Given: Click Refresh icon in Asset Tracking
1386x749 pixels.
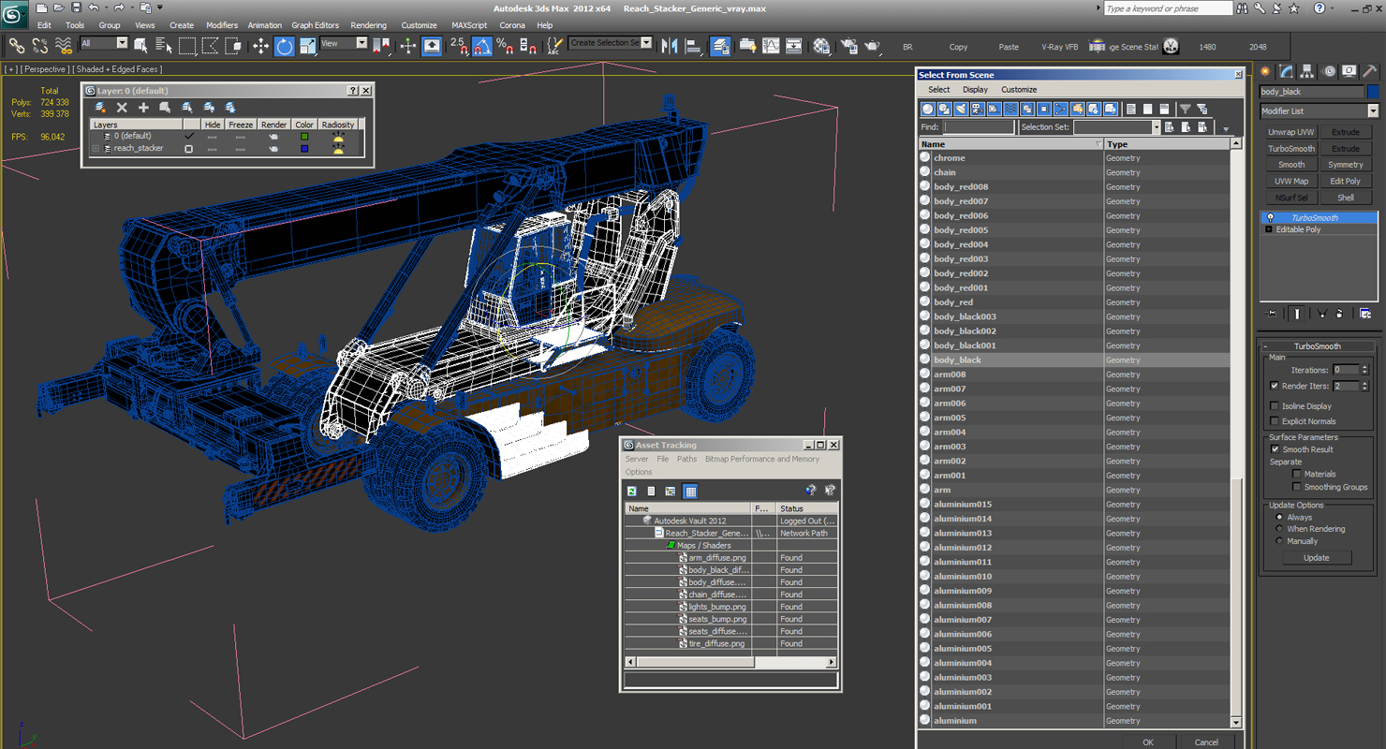Looking at the screenshot, I should click(x=632, y=491).
